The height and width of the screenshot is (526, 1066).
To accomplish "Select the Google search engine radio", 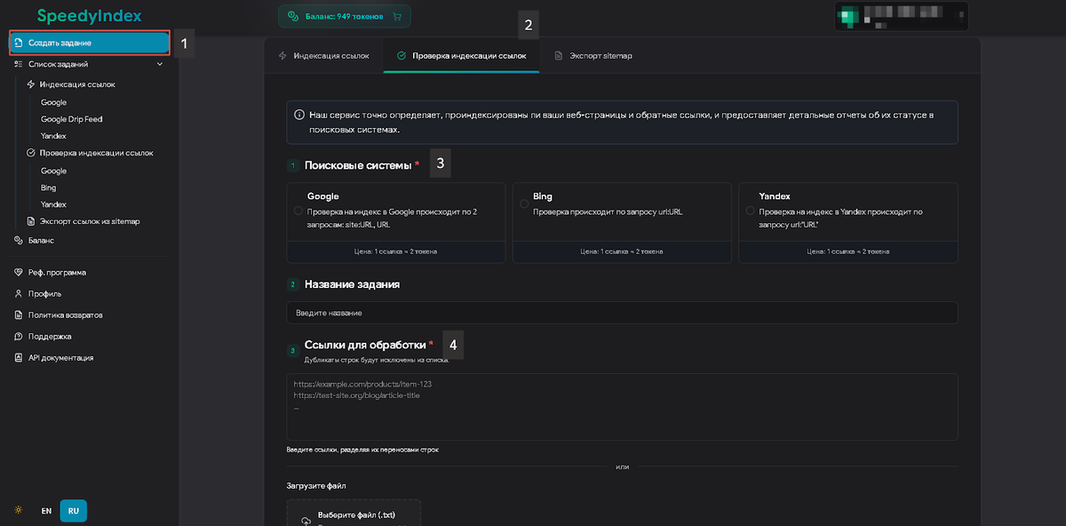I will point(298,211).
